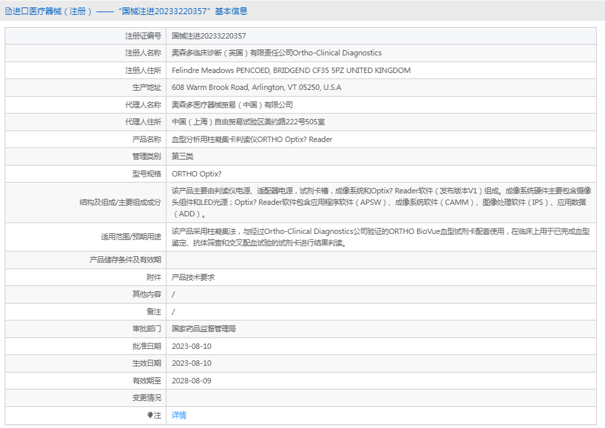Select the 结构及组成/主要组成成分 label

tap(120, 202)
